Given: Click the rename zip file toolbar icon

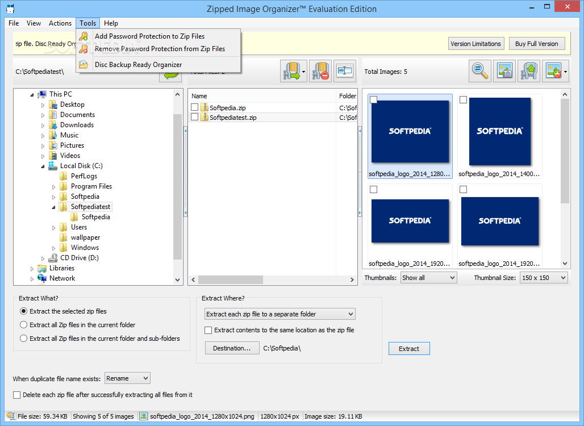Looking at the screenshot, I should coord(344,71).
